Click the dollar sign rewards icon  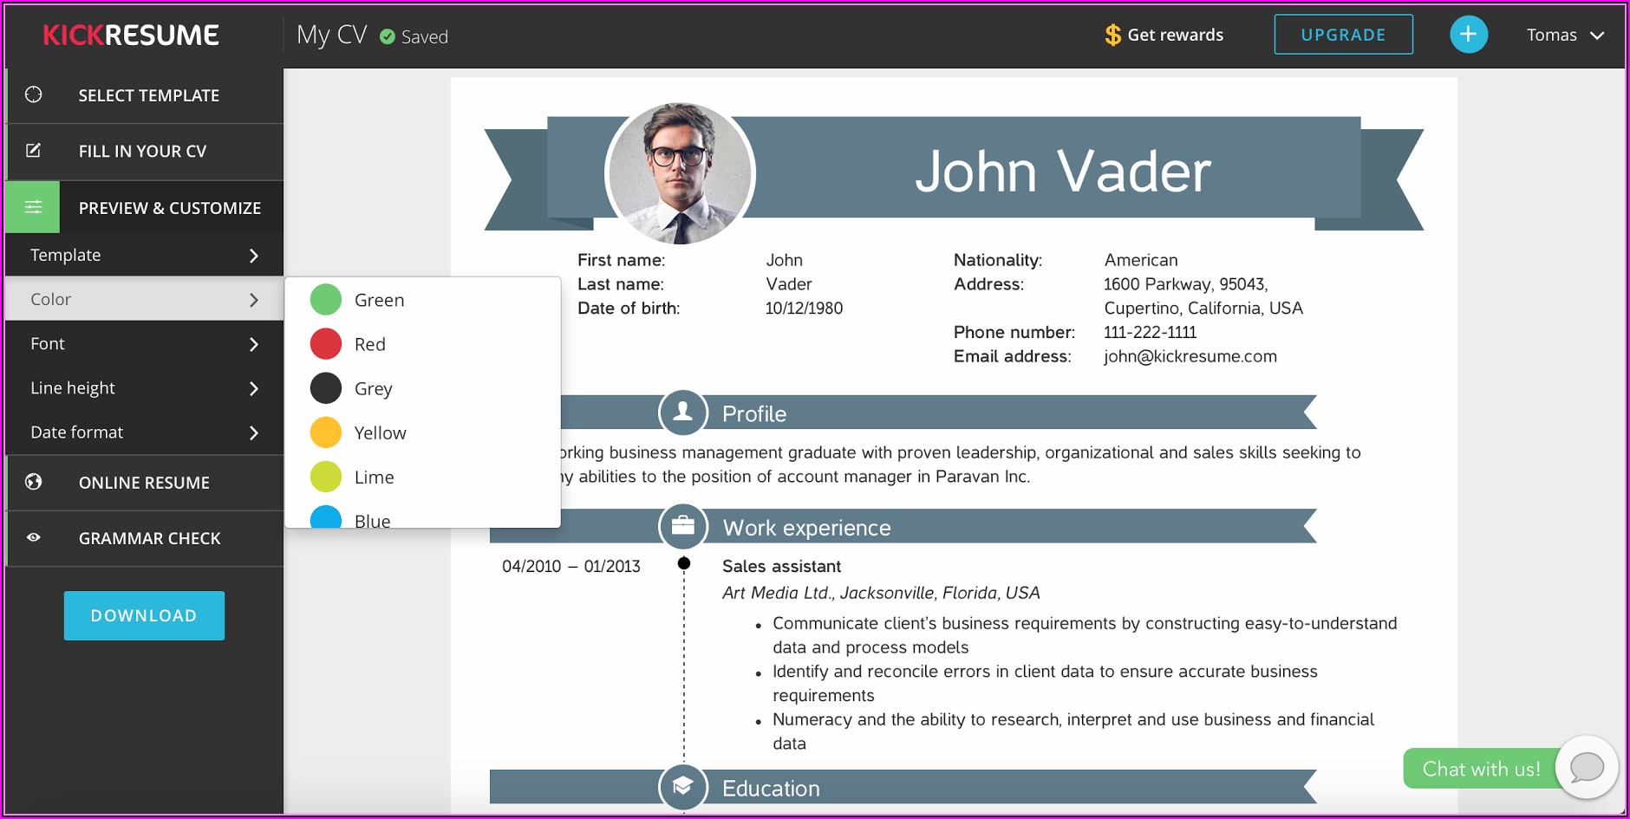(1112, 36)
